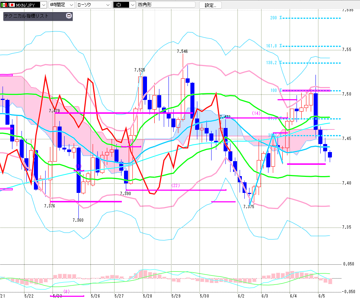Click the 7.375 low price label
360x299 pixels.
[x=249, y=206]
